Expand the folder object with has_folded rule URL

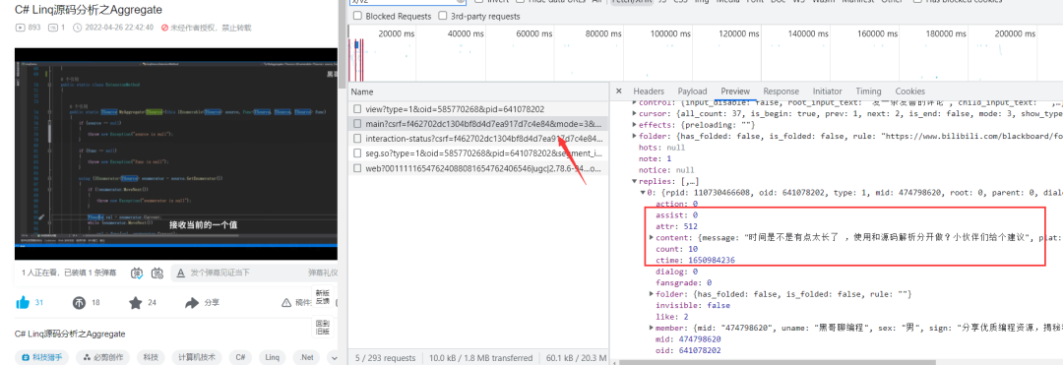tap(635, 136)
